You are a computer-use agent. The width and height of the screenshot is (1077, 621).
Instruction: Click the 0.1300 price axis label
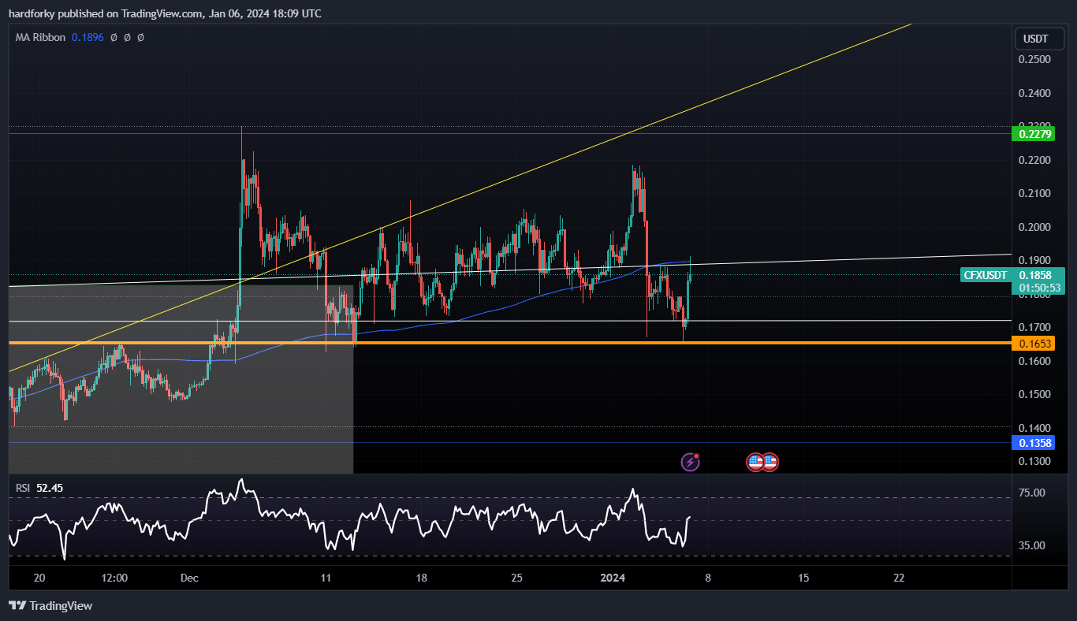[1035, 461]
